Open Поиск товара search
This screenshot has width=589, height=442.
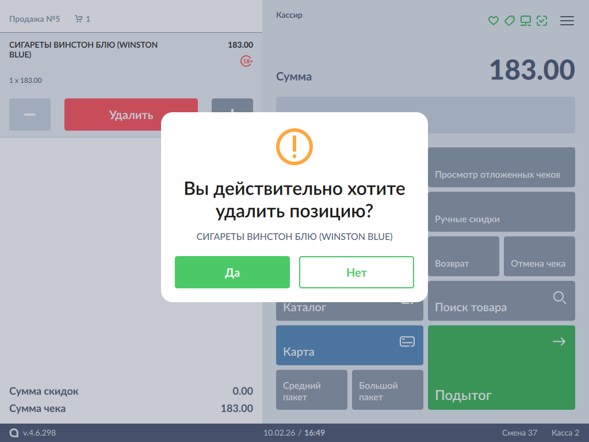(501, 301)
